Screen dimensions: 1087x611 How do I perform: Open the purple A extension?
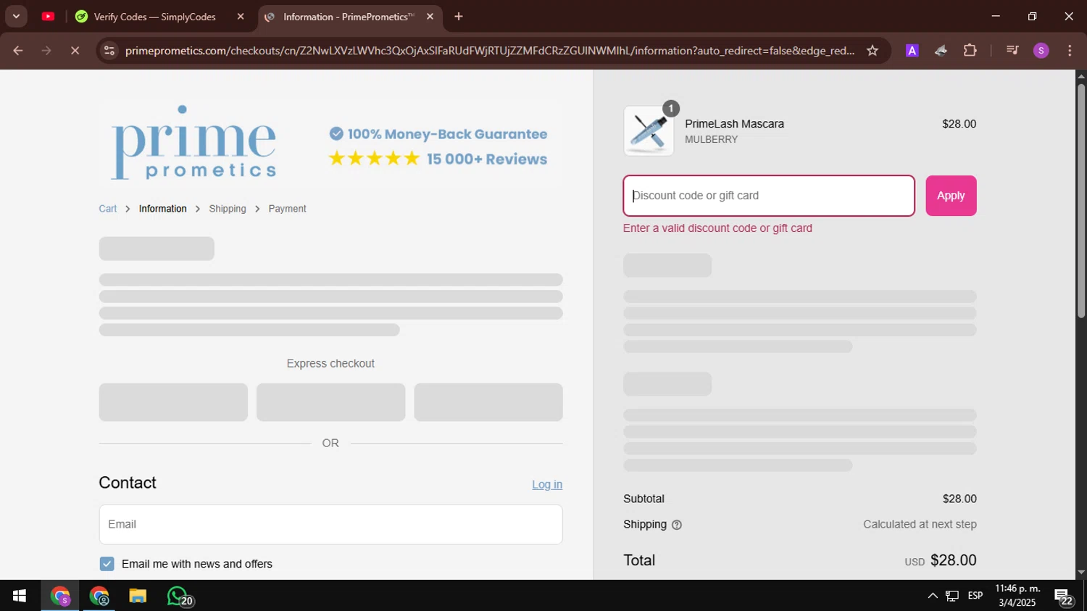pyautogui.click(x=912, y=51)
